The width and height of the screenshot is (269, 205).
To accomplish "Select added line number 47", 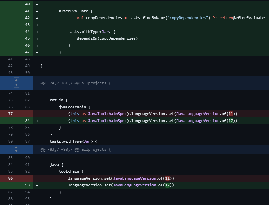I will tap(27, 52).
